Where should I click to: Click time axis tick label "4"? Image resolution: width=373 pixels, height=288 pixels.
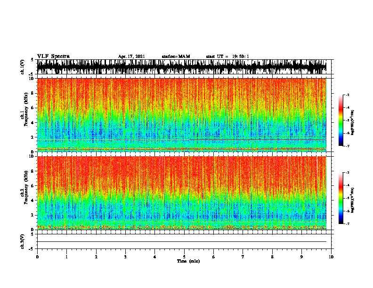[x=155, y=257]
